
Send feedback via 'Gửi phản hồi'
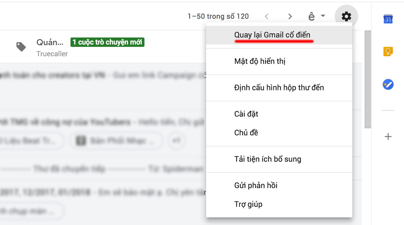[x=256, y=185]
